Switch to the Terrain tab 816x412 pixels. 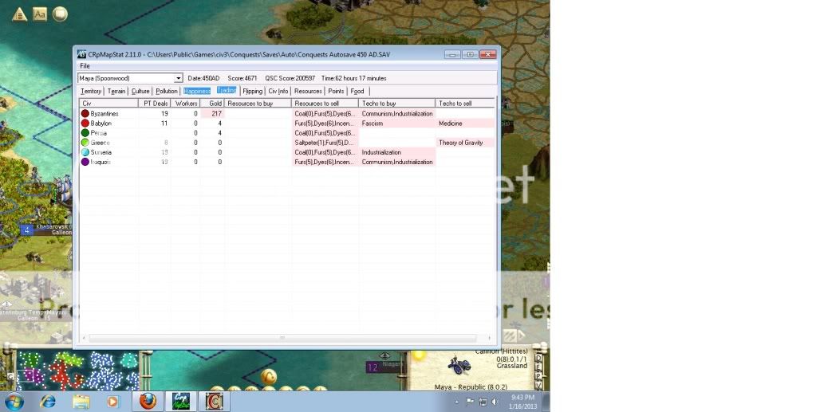click(116, 91)
